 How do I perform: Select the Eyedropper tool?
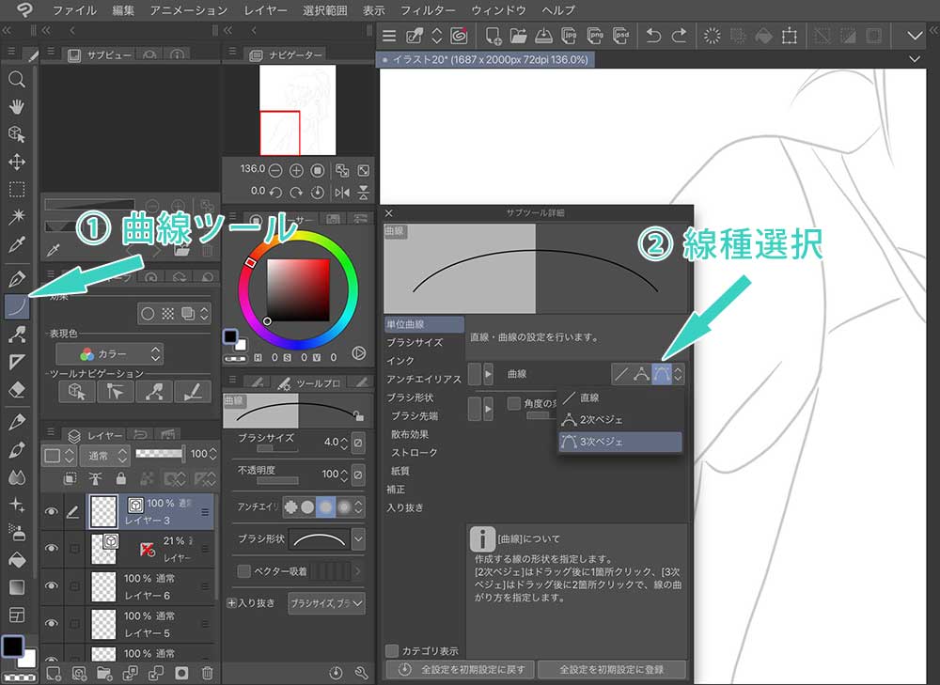tap(17, 244)
